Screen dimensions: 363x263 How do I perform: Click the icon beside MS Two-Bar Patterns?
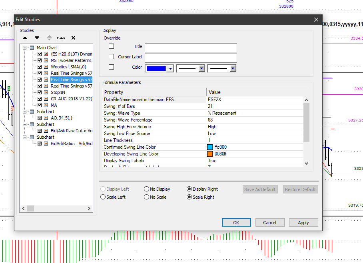point(46,60)
